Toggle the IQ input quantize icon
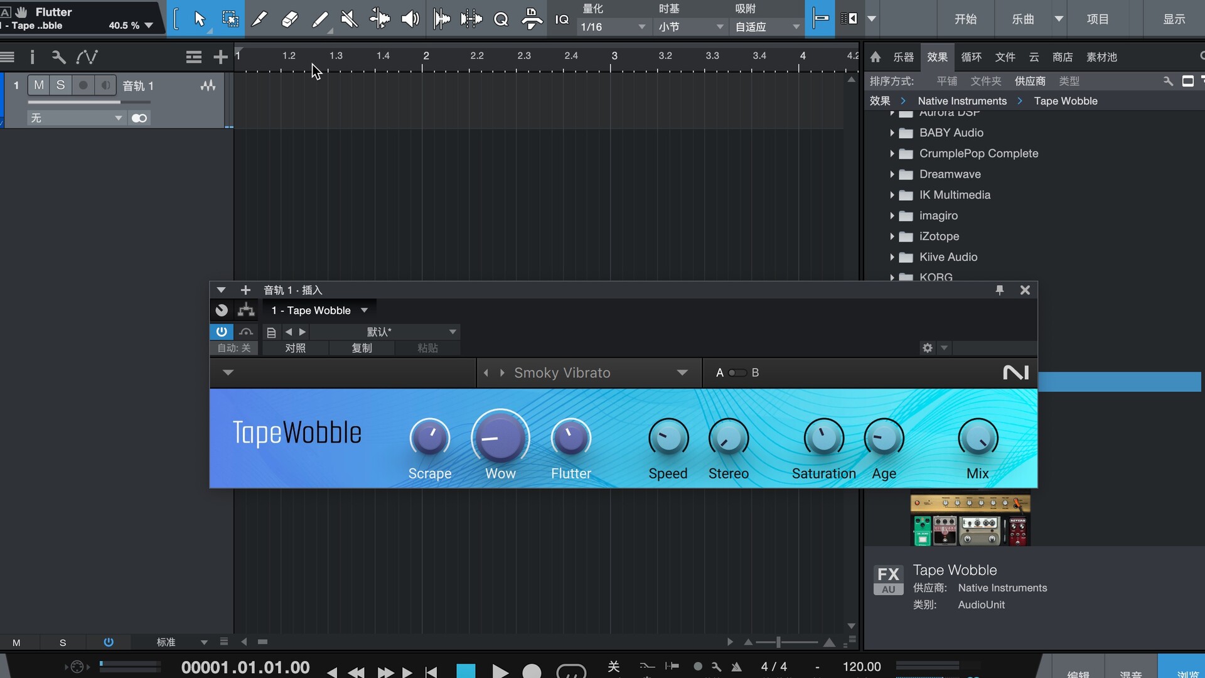 pyautogui.click(x=562, y=19)
